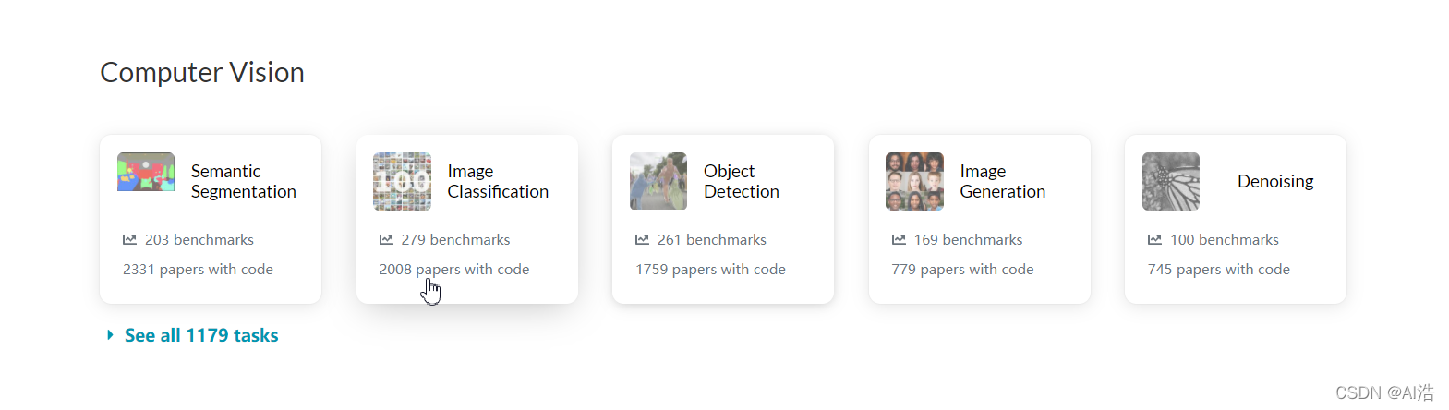1449x410 pixels.
Task: Click chart icon beside 279 benchmarks
Action: coord(386,240)
